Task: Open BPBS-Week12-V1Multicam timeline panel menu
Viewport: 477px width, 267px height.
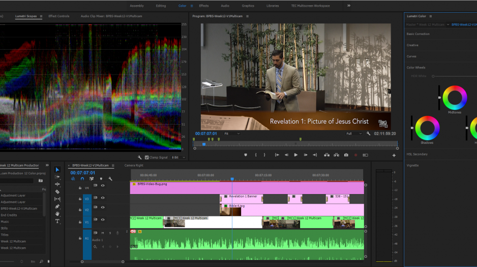Action: tap(113, 166)
